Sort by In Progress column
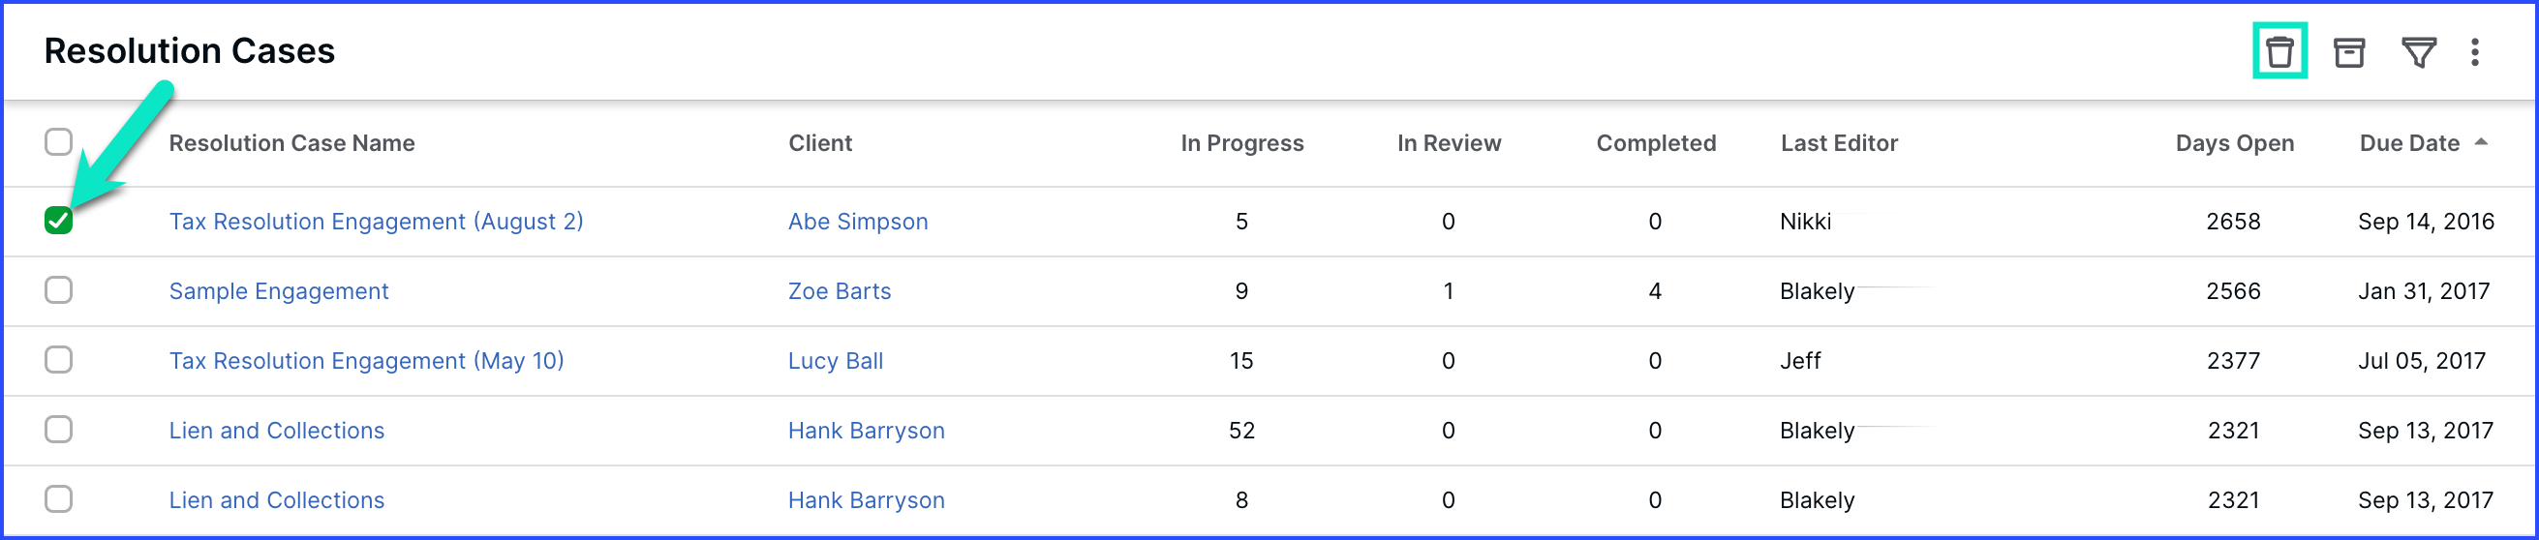Viewport: 2539px width, 540px height. 1240,143
